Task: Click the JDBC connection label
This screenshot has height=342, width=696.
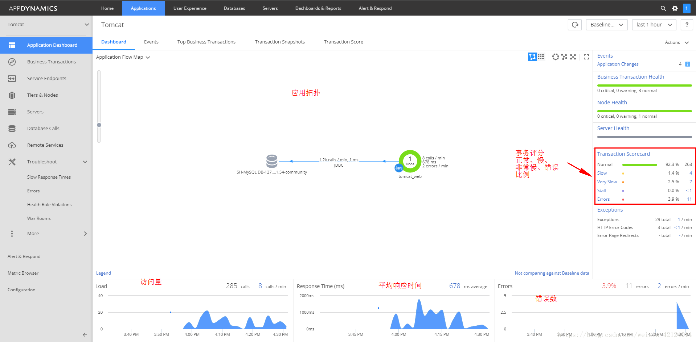Action: coord(339,165)
